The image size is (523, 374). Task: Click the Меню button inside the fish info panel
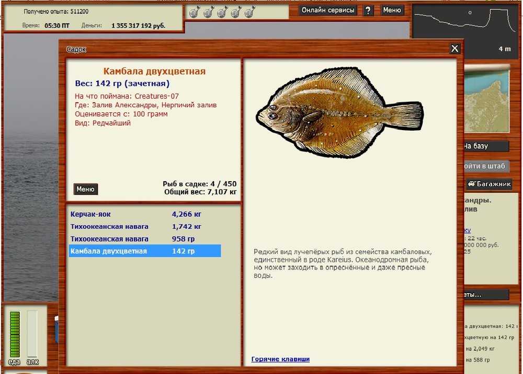point(85,189)
